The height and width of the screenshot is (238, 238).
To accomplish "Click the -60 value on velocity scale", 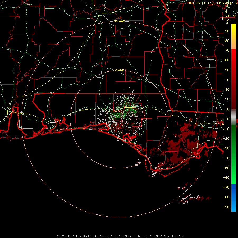I will tap(226, 178).
